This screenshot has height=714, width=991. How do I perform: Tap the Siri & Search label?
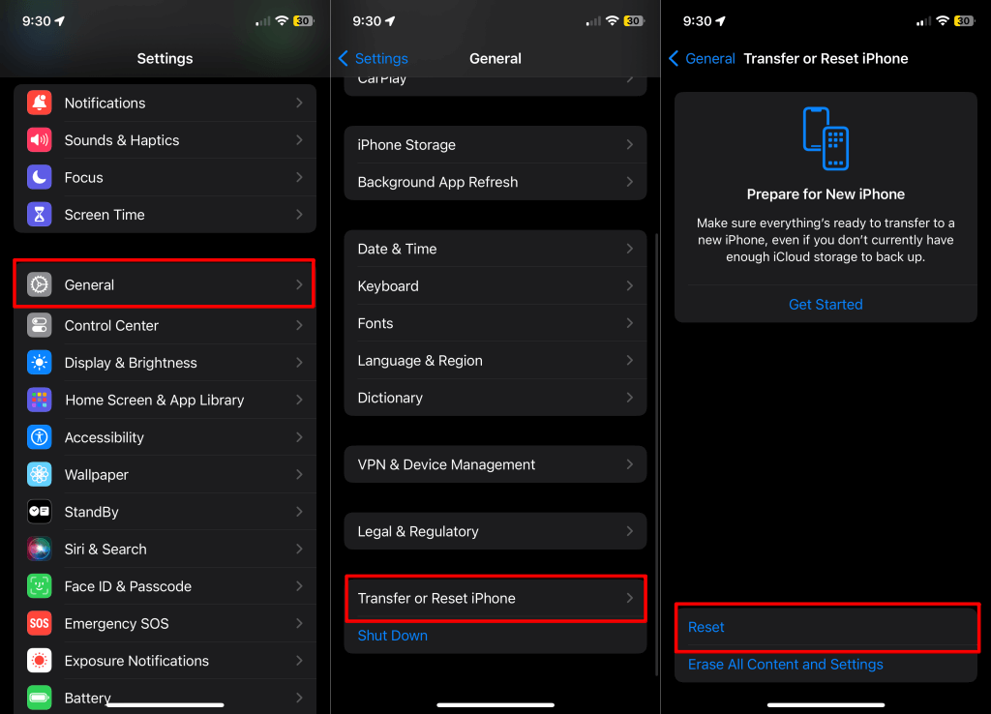pos(105,550)
